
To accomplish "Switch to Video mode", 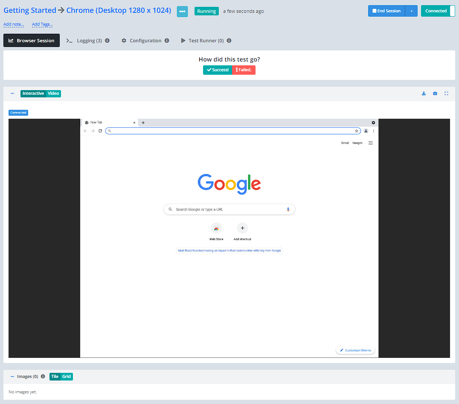I will click(53, 94).
